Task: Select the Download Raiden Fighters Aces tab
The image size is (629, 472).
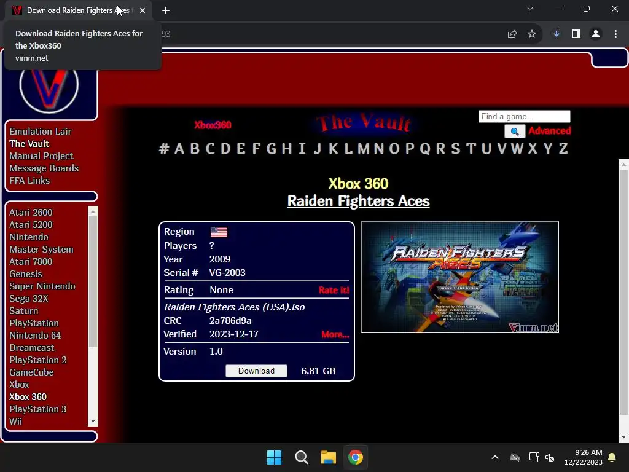Action: 78,10
